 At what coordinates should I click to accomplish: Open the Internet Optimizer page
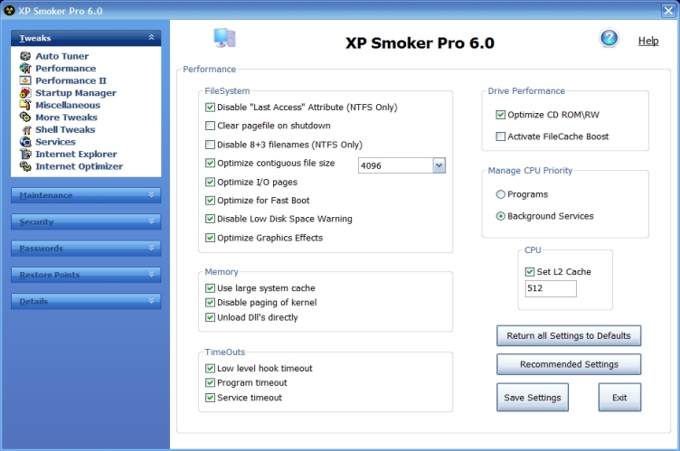point(79,166)
